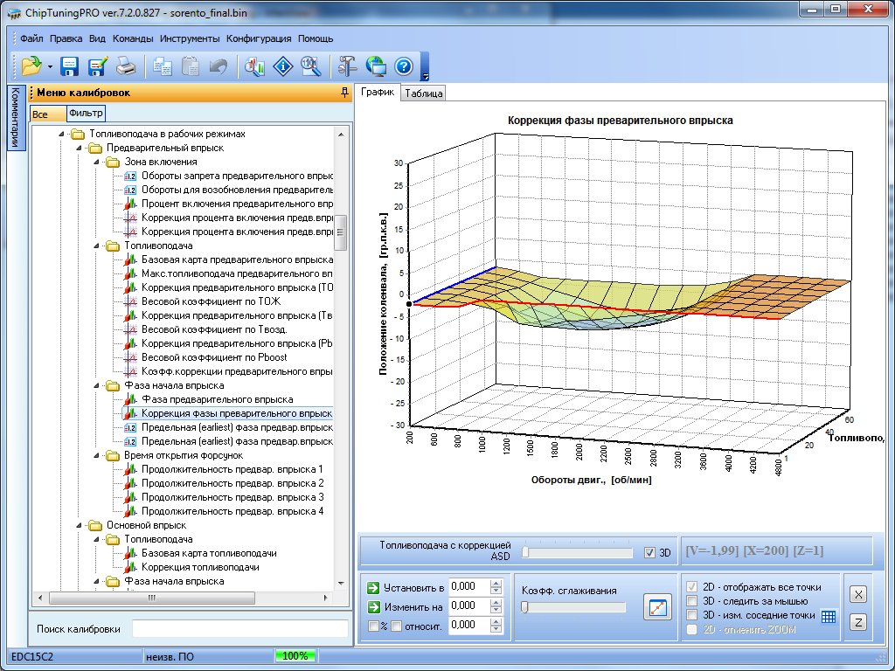Check the "относит." checkbox
895x671 pixels.
coord(396,626)
